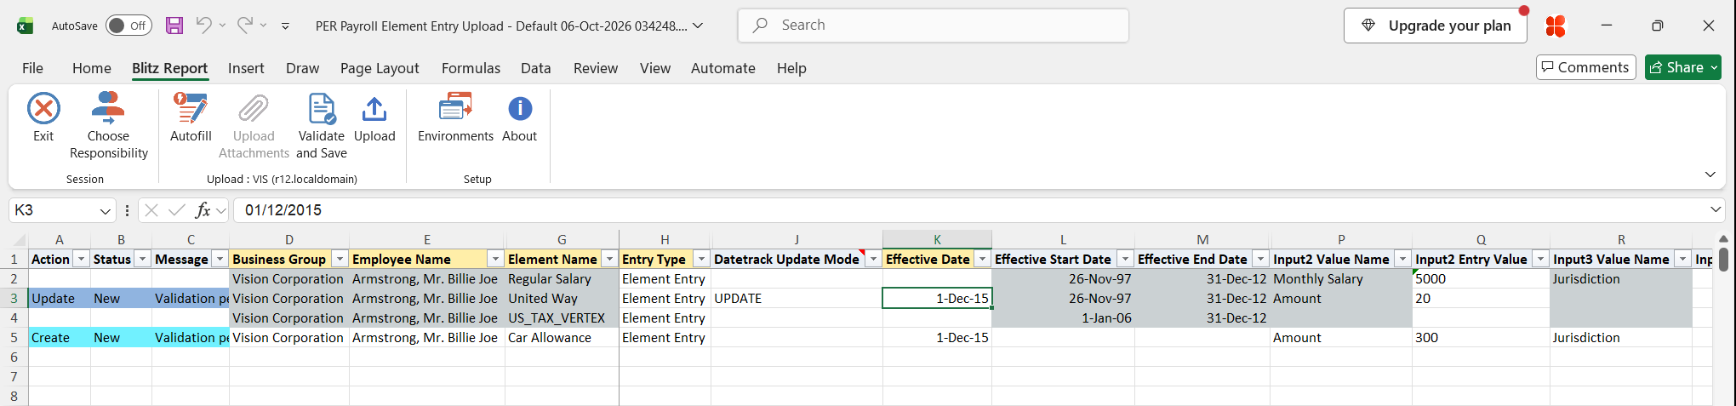
Task: Undo the last action
Action: tap(203, 26)
